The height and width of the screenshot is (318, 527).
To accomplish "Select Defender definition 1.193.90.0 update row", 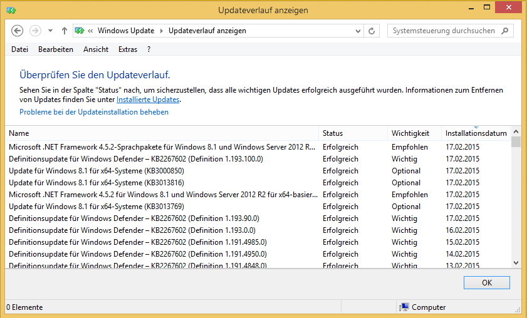I will tap(258, 218).
